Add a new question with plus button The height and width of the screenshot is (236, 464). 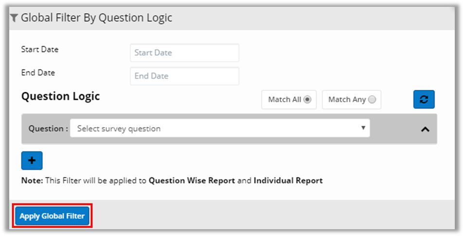point(32,161)
